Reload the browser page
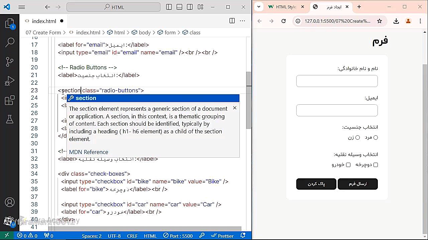This screenshot has width=428, height=240. point(284,21)
